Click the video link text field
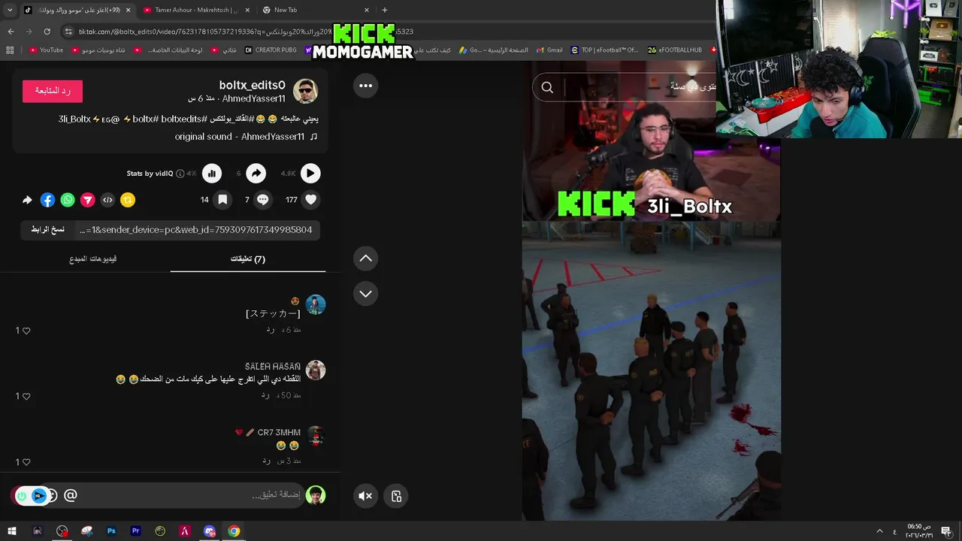This screenshot has height=541, width=962. pos(197,230)
